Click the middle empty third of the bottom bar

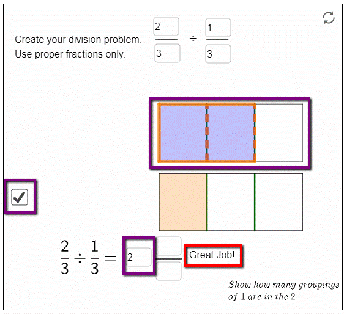click(231, 202)
